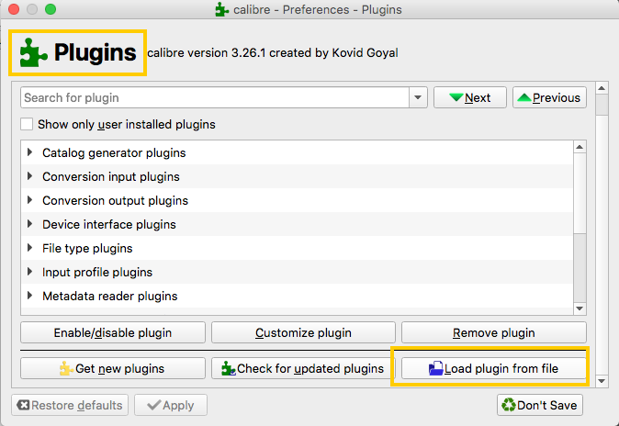Click the Customize plugin button
This screenshot has height=426, width=619.
[303, 332]
